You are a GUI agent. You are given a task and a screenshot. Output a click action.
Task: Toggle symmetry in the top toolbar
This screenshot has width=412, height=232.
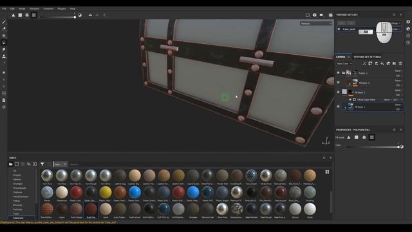point(90,15)
